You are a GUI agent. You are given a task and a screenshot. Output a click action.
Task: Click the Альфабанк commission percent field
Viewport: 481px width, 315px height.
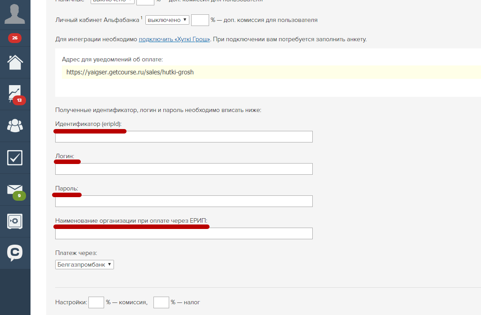point(200,20)
